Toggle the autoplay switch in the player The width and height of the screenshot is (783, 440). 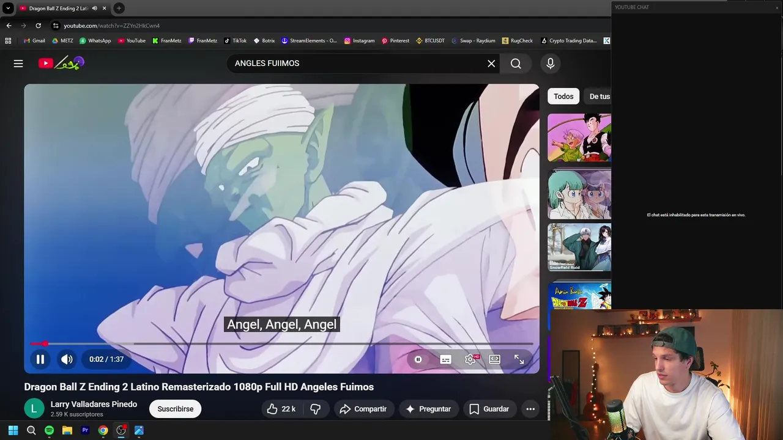coord(418,359)
